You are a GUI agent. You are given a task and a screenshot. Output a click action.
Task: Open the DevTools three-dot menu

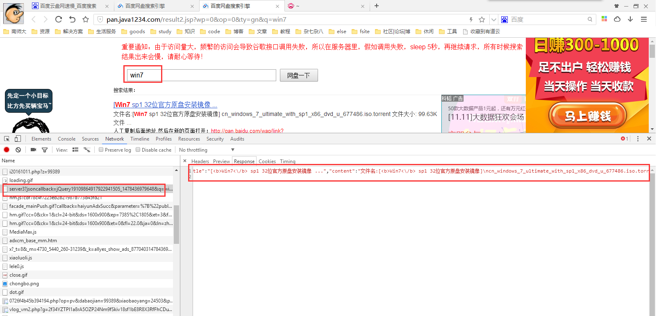tap(638, 139)
